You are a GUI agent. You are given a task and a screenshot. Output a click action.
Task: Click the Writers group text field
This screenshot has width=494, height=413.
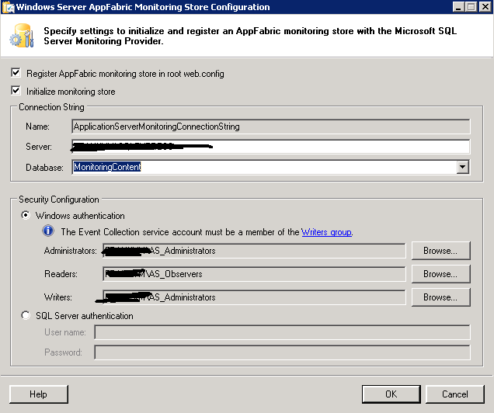(254, 297)
